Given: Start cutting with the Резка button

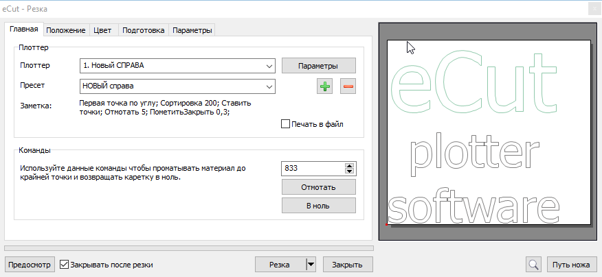Looking at the screenshot, I should click(x=280, y=265).
